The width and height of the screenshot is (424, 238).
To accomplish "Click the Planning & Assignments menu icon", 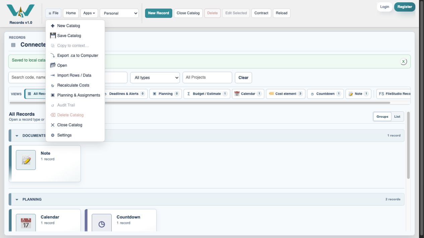I will coord(53,95).
